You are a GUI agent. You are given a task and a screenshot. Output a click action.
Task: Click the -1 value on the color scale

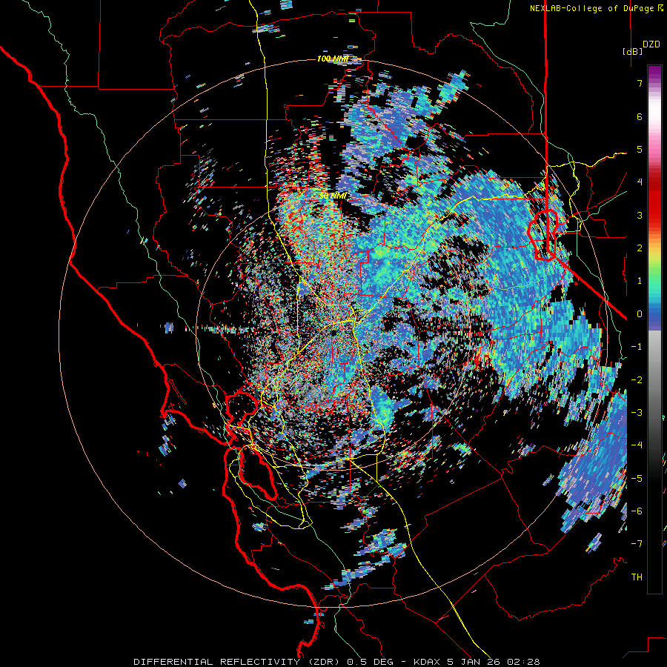click(637, 347)
